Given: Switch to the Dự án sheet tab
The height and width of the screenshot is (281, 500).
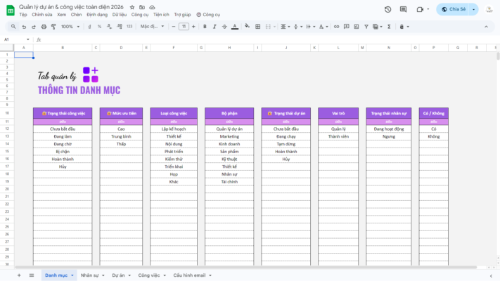Looking at the screenshot, I should 118,275.
